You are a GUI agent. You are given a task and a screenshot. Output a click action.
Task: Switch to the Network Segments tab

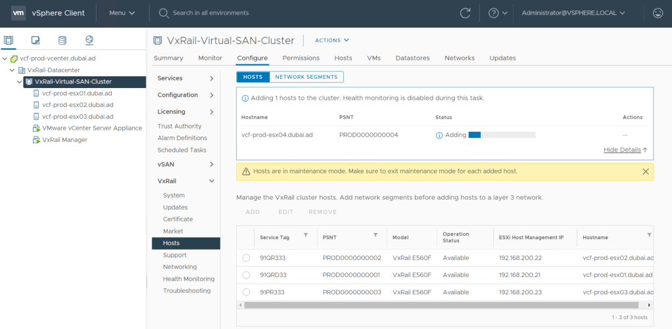coord(306,77)
